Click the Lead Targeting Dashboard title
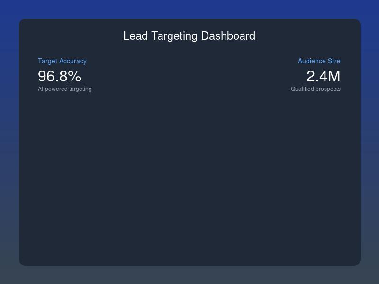 pos(189,35)
